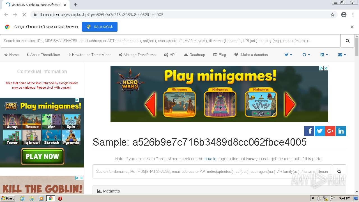The image size is (359, 202).
Task: Open Windows Explorer folder in taskbar
Action: tap(32, 198)
